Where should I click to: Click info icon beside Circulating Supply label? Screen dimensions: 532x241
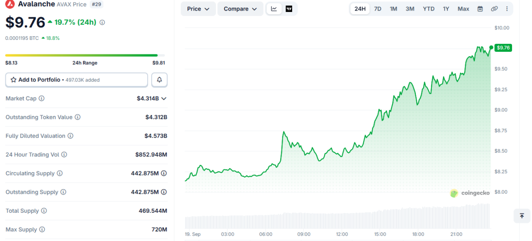(60, 173)
